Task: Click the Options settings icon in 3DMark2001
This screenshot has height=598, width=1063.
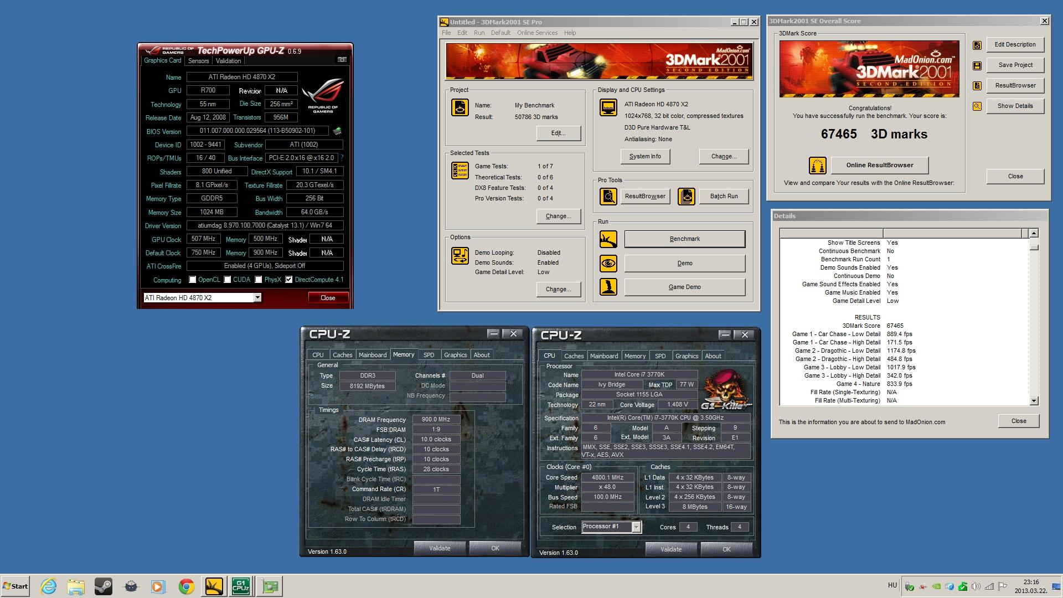Action: pos(460,256)
